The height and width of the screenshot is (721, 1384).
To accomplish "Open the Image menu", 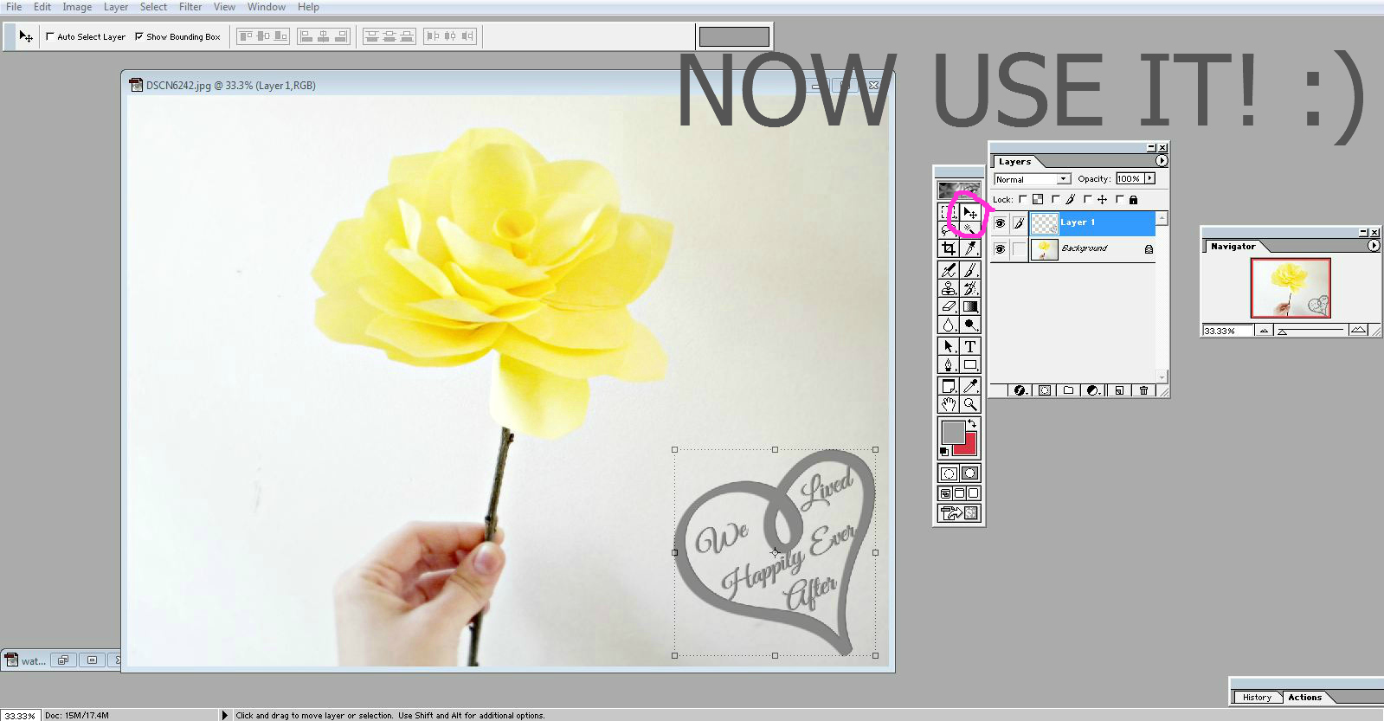I will coord(77,7).
